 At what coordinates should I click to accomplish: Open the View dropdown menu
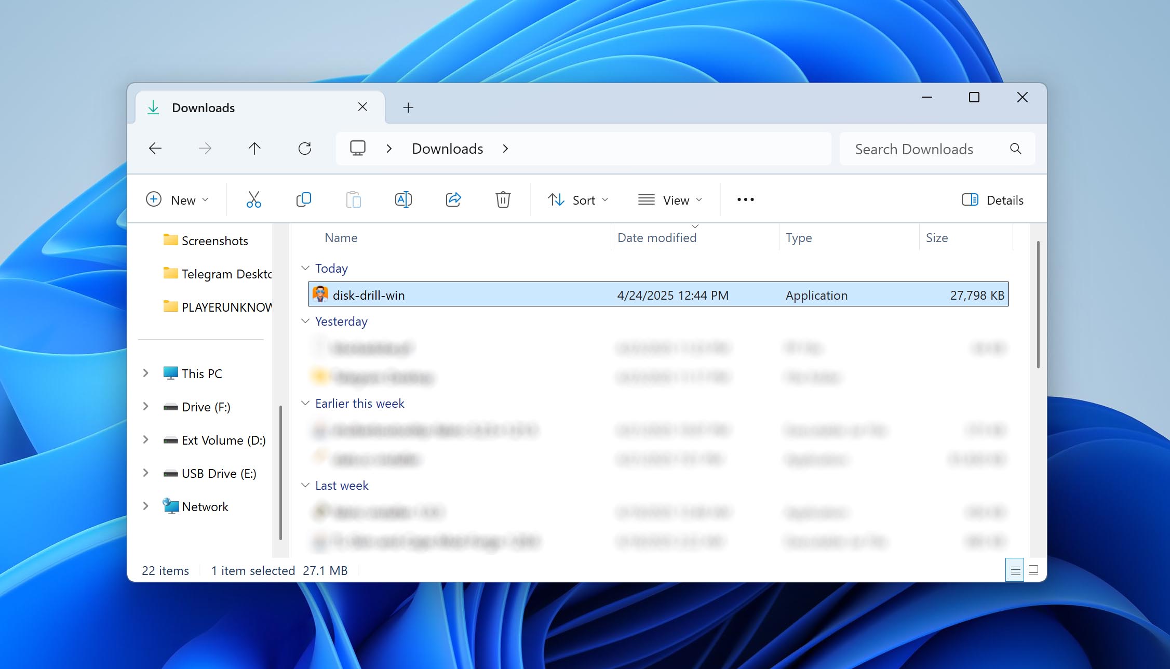coord(670,200)
